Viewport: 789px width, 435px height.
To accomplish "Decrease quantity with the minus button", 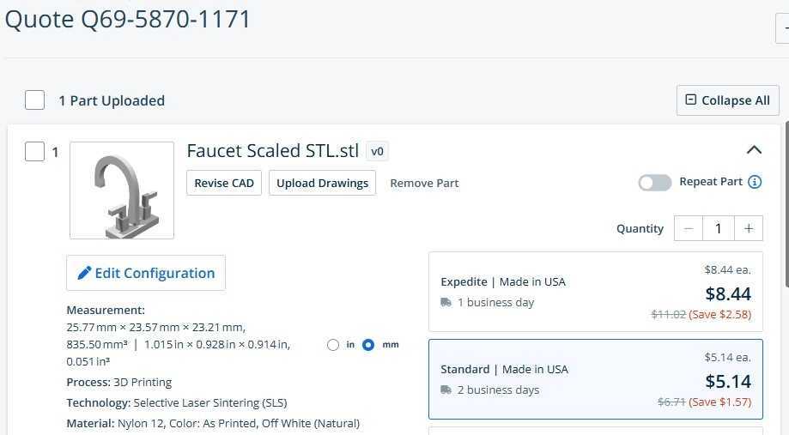I will [689, 229].
